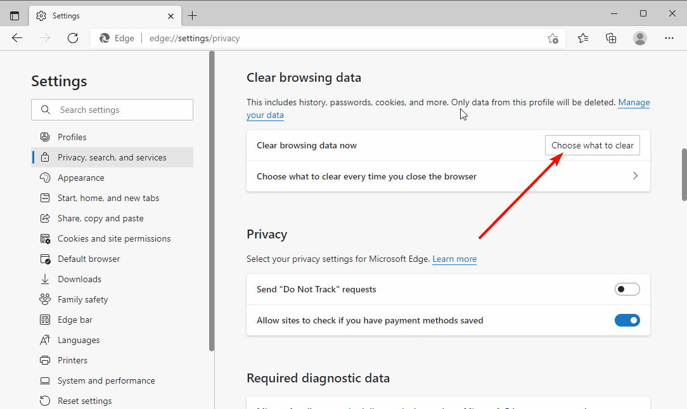687x409 pixels.
Task: Go to Downloads settings
Action: coord(112,279)
